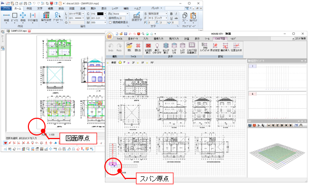The height and width of the screenshot is (187, 309).
Task: Open the Properties (プロパティ) tool in dracad
Action: pyautogui.click(x=58, y=17)
